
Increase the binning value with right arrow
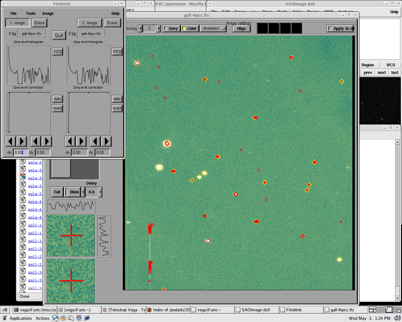coord(159,28)
